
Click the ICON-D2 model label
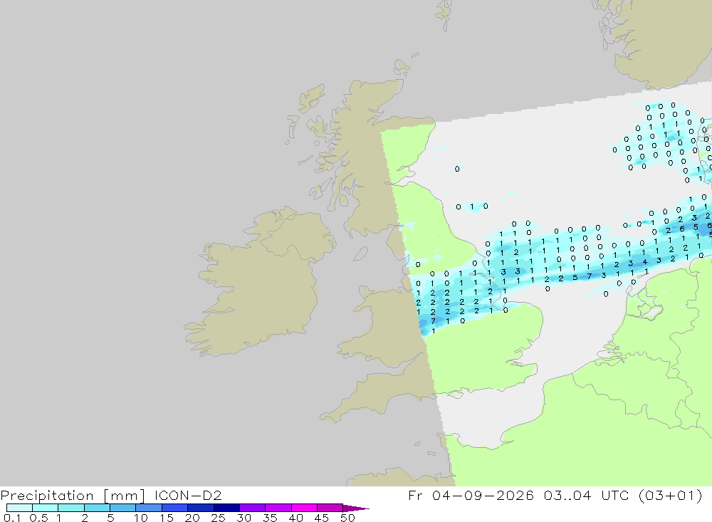coord(188,495)
